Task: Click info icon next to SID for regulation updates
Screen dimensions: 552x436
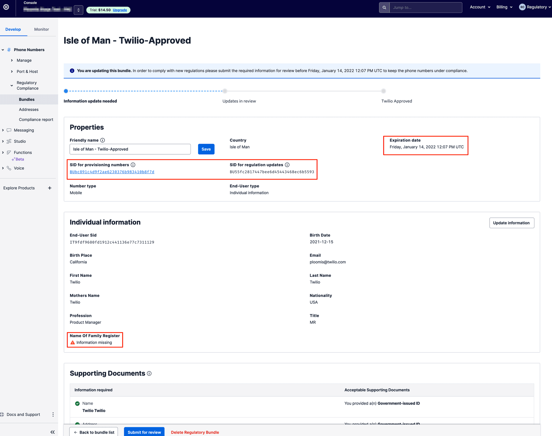Action: [287, 165]
